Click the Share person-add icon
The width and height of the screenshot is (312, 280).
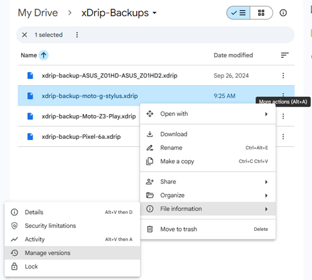150,182
